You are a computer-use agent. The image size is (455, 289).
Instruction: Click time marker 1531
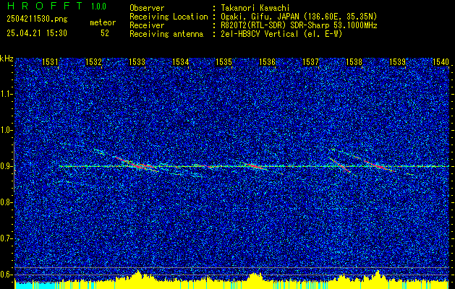point(50,62)
